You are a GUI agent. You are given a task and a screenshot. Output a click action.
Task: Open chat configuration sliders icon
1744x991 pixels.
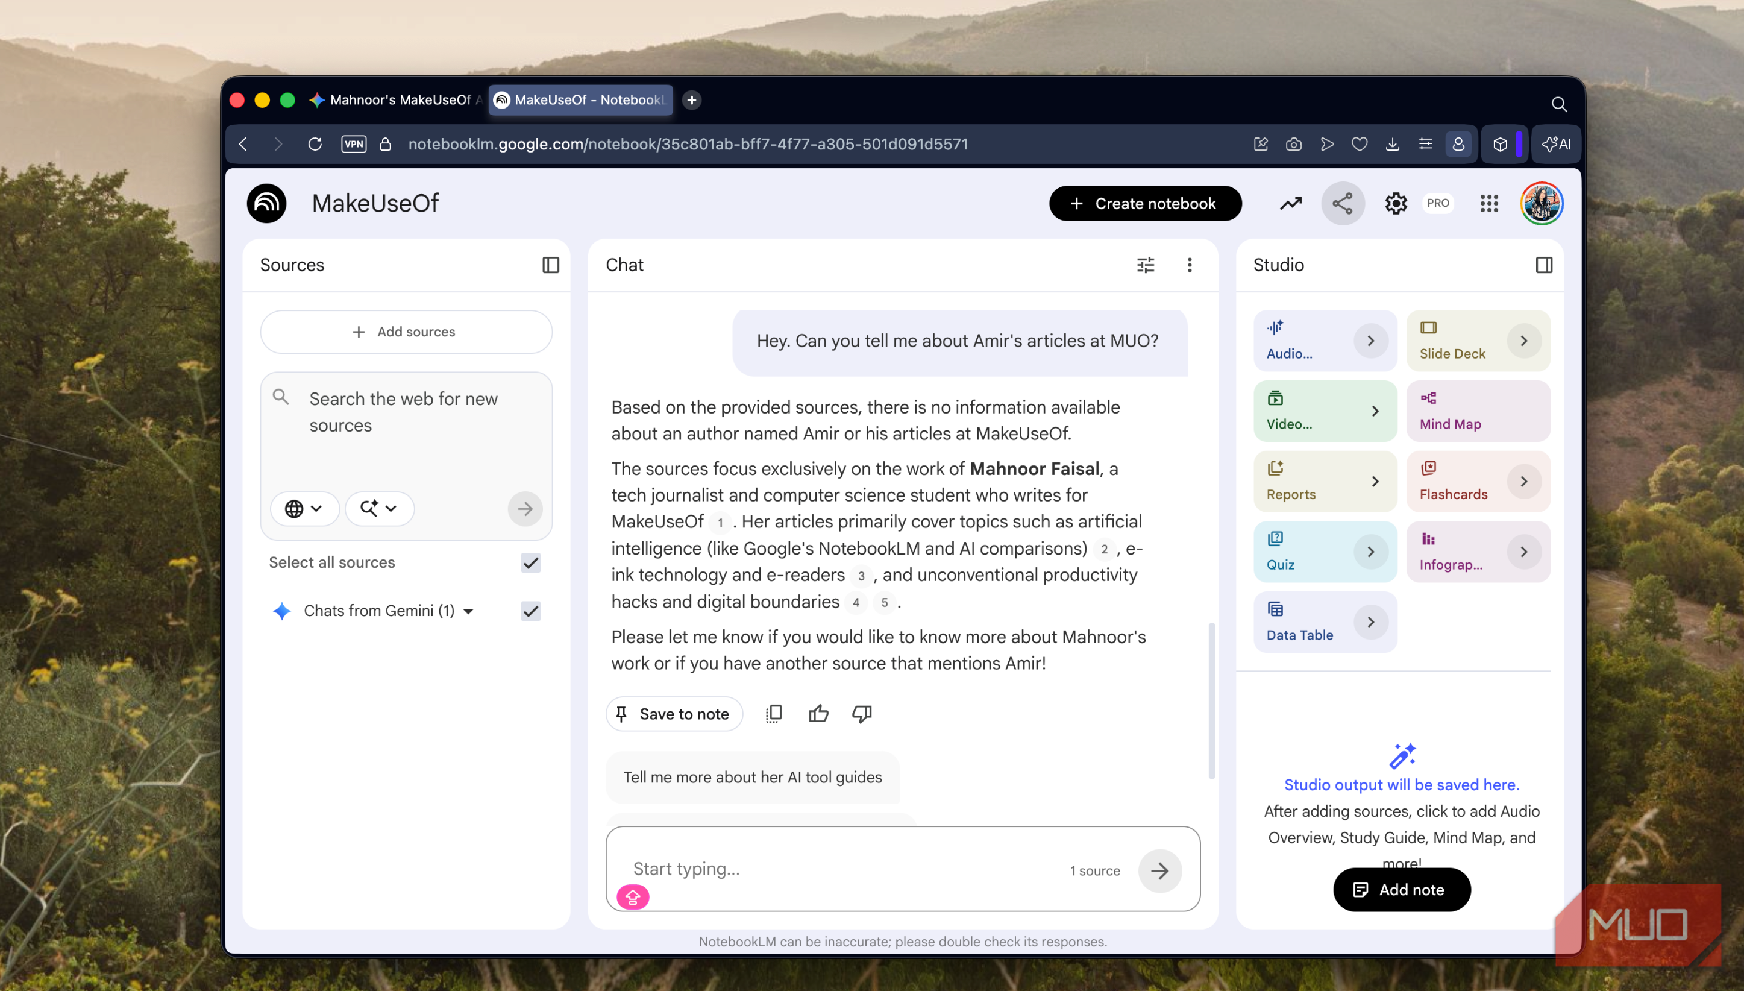click(x=1145, y=265)
